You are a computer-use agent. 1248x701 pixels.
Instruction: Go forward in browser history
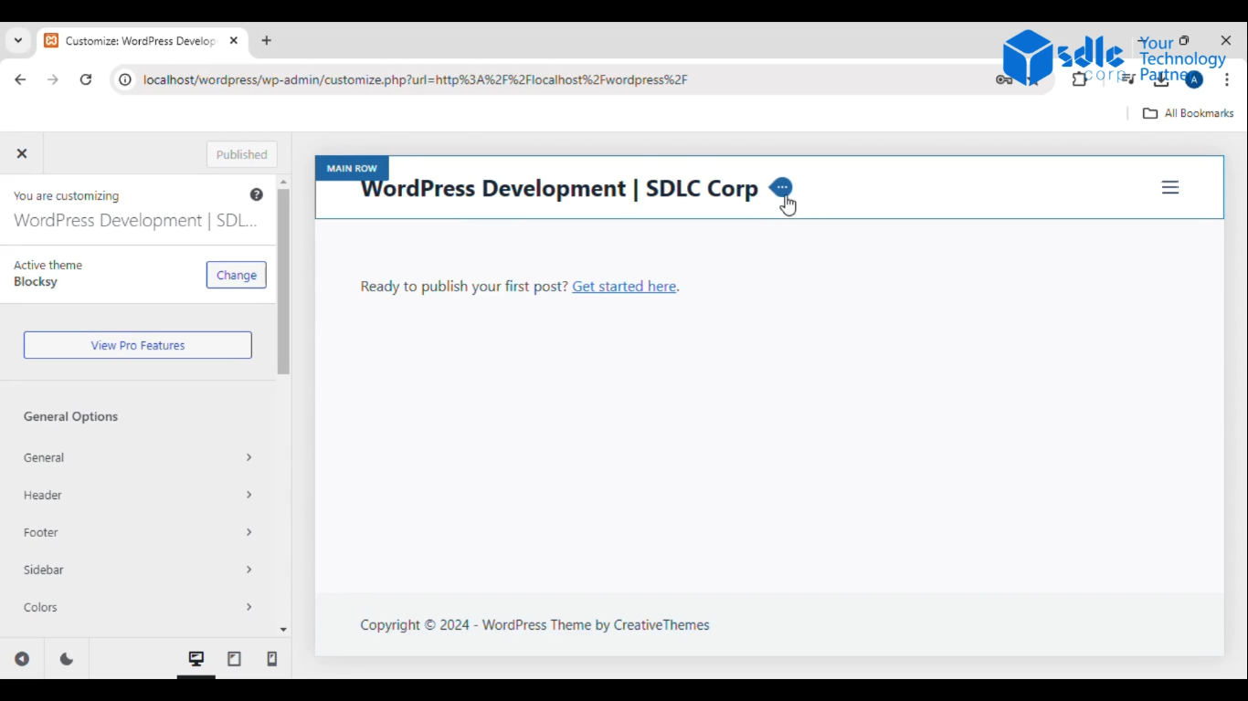[x=53, y=79]
